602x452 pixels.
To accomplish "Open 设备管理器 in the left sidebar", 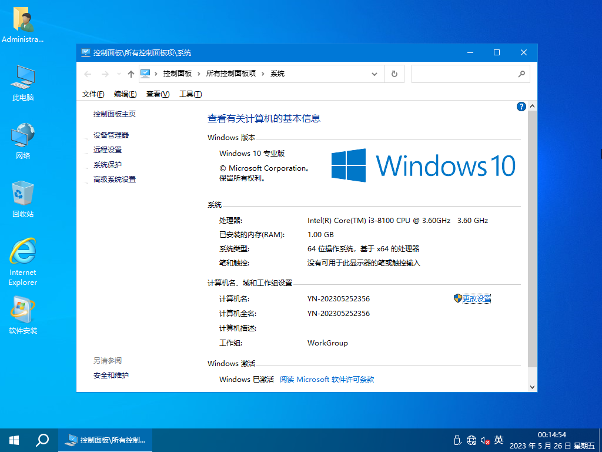I will [x=111, y=135].
